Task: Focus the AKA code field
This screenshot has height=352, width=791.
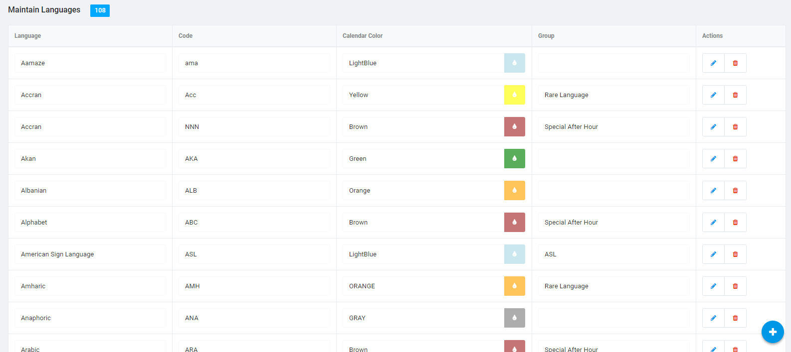Action: [254, 159]
